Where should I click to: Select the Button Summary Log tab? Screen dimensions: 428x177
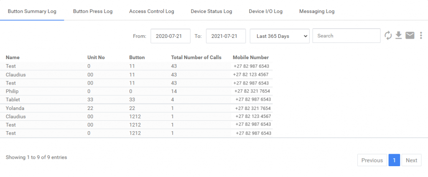[32, 11]
